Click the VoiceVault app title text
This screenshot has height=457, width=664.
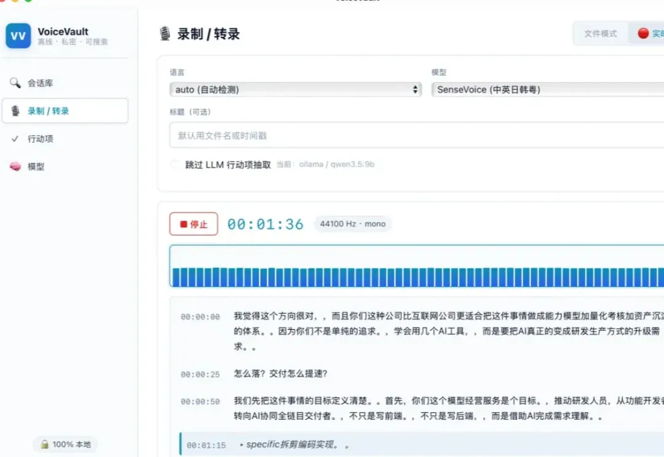click(x=63, y=32)
